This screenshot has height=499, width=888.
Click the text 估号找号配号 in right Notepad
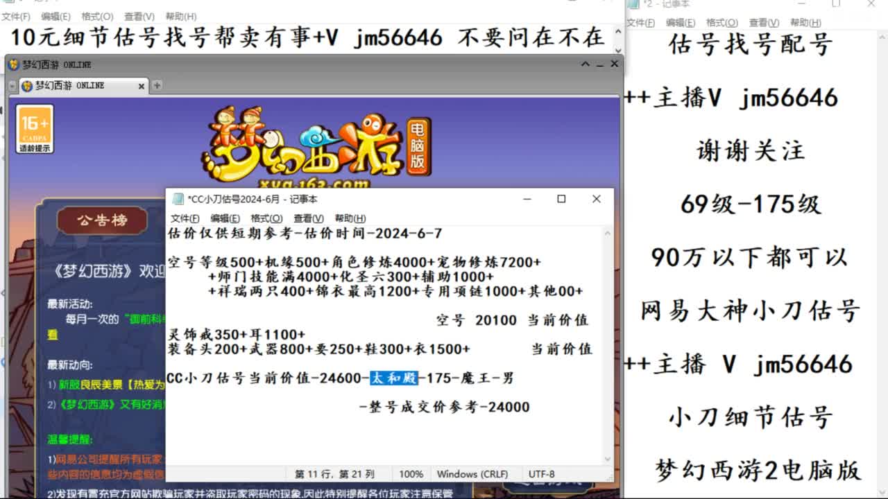pos(751,44)
